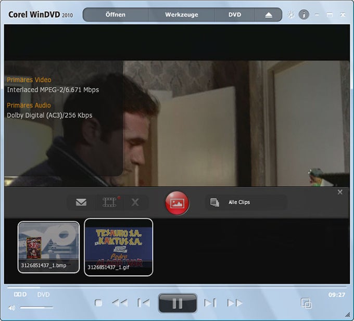This screenshot has height=321, width=354.
Task: Start clip recording with filmstrip icon
Action: pyautogui.click(x=110, y=202)
